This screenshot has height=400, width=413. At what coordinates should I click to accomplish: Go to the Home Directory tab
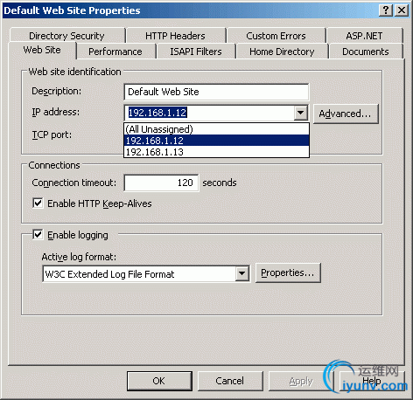click(282, 52)
